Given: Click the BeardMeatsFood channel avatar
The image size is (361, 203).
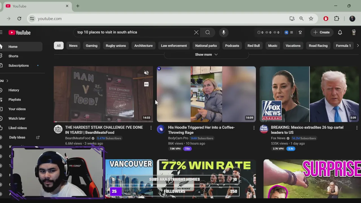Looking at the screenshot, I should pos(58,129).
